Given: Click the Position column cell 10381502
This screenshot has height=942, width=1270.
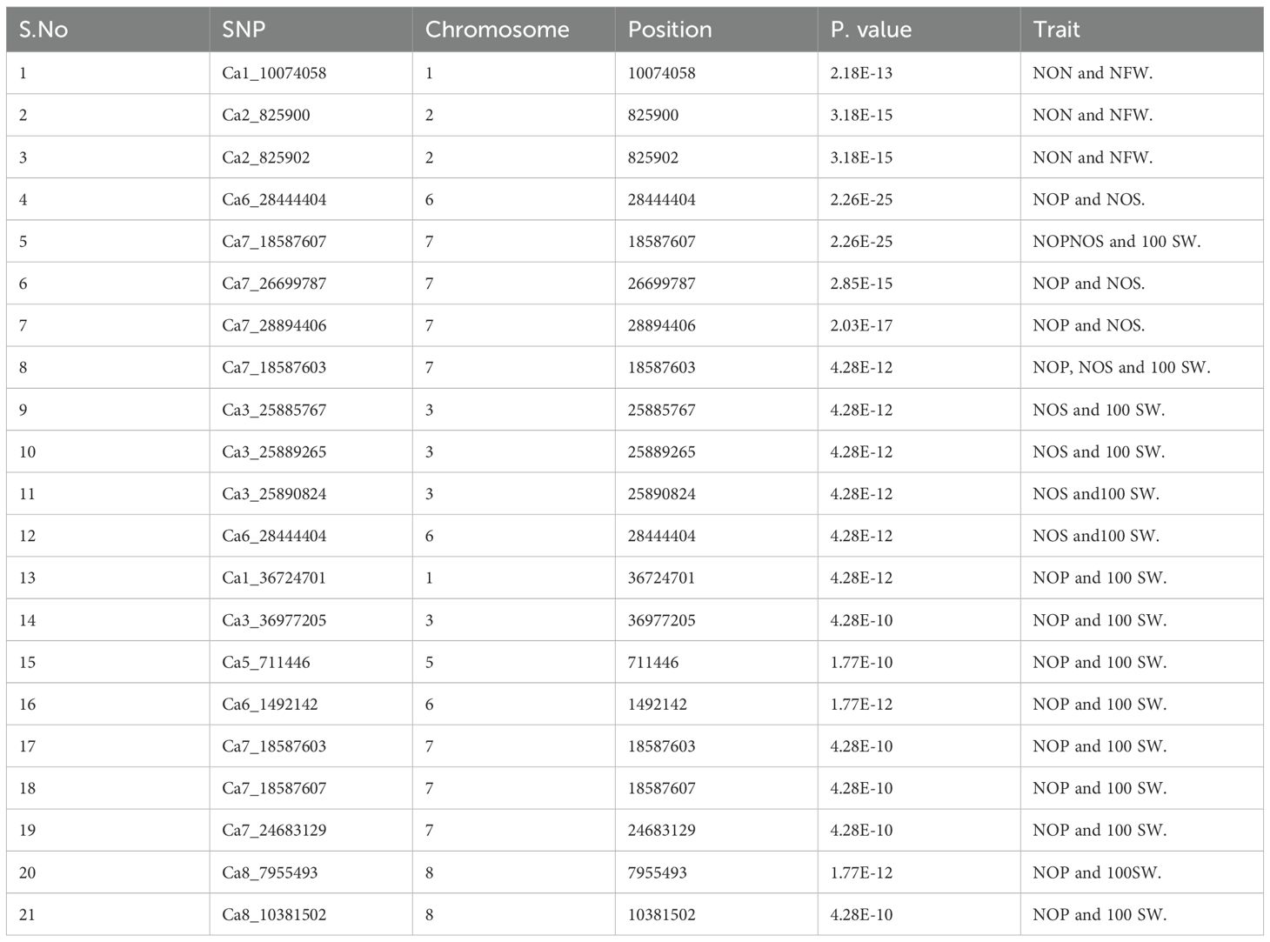Looking at the screenshot, I should tap(662, 915).
